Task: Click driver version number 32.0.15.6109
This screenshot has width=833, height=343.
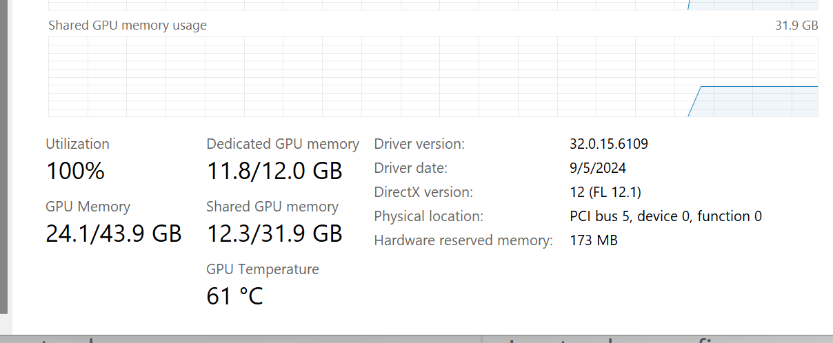Action: pos(609,144)
